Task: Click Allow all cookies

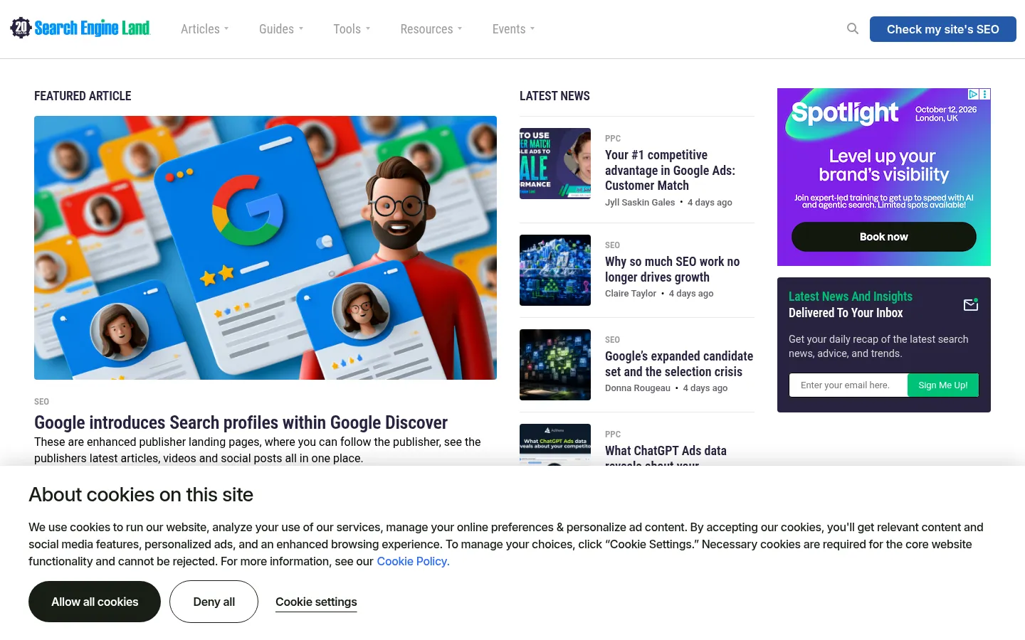Action: [x=95, y=602]
